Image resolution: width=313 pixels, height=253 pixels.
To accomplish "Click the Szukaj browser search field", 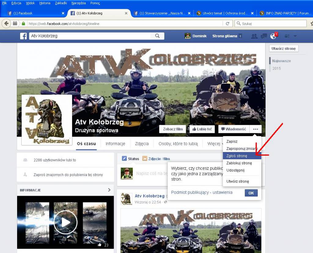I will 271,24.
